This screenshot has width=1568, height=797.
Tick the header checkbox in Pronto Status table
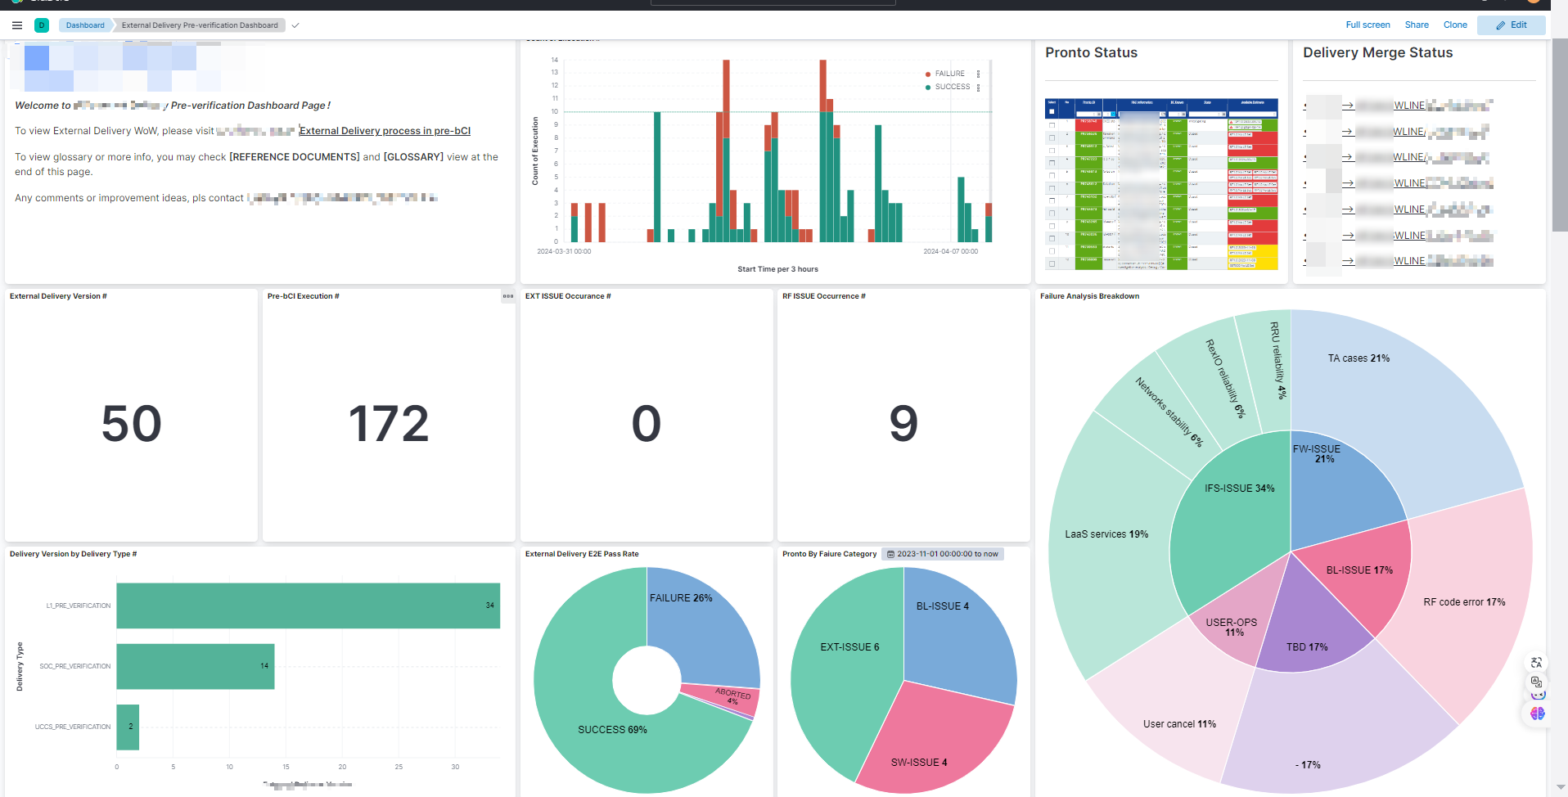pos(1052,111)
